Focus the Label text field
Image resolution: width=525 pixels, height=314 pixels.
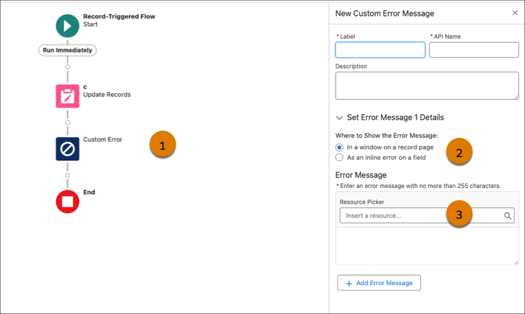(380, 50)
